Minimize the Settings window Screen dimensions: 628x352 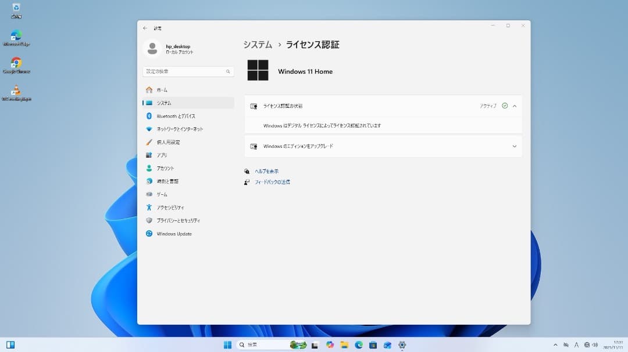tap(493, 26)
